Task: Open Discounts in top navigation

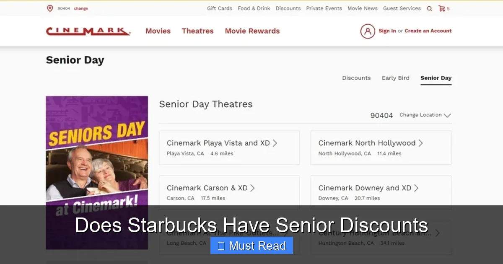Action: click(288, 8)
